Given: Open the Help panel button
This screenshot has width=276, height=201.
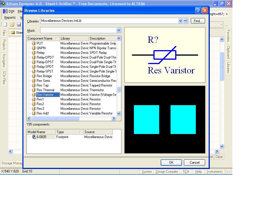Looking at the screenshot, I should tap(198, 172).
